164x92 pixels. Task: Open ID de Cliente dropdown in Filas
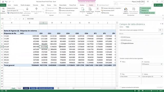(139, 77)
